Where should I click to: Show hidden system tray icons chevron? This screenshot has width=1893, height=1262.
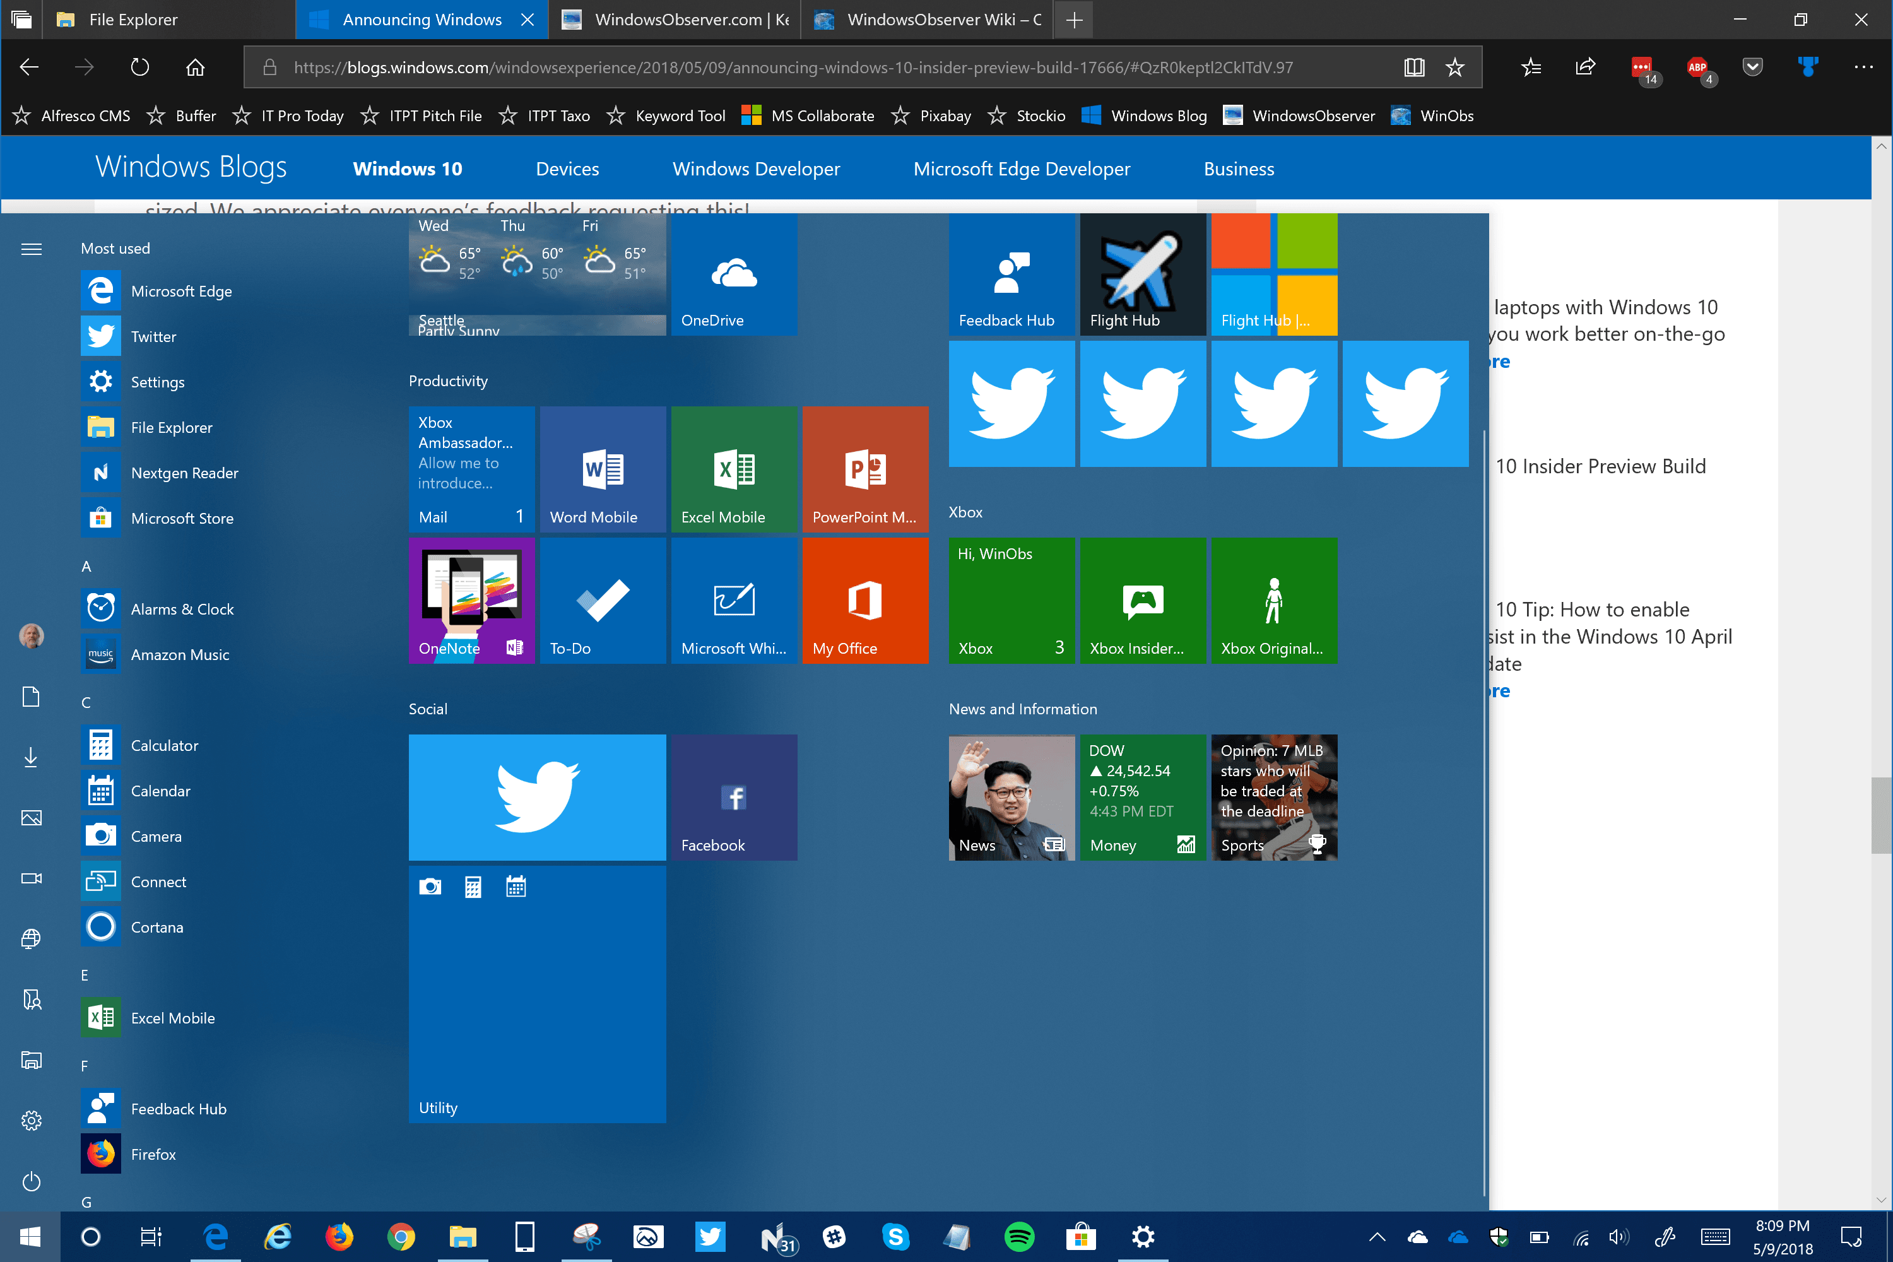coord(1377,1236)
